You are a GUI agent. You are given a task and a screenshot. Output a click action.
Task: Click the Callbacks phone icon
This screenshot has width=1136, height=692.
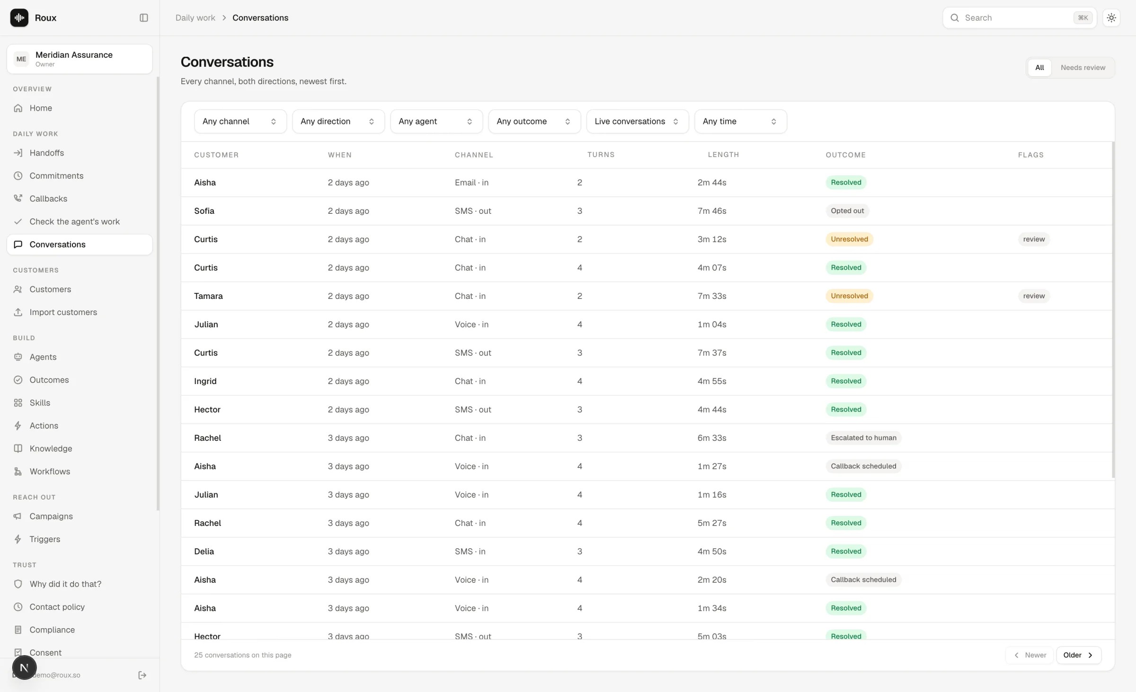click(18, 199)
